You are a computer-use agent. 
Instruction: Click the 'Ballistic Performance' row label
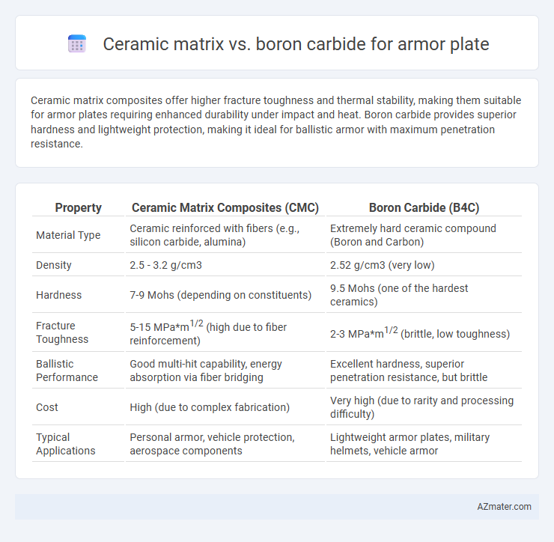tap(67, 371)
